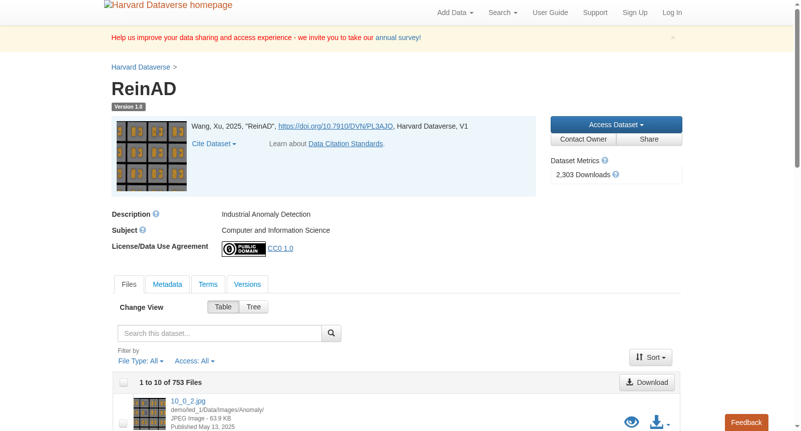Go to Harvard Dataverse breadcrumb link
Screen dimensions: 801x431
141,67
